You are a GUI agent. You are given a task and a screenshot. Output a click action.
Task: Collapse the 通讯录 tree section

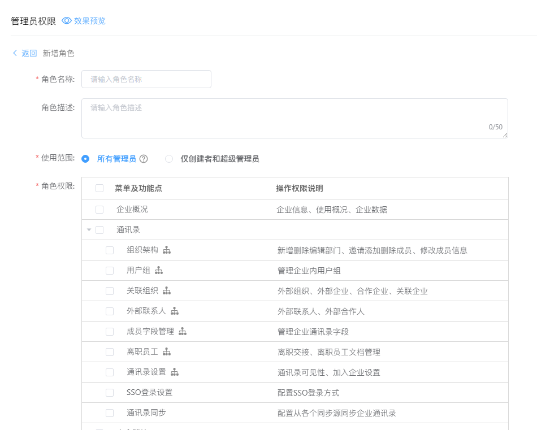tap(89, 230)
